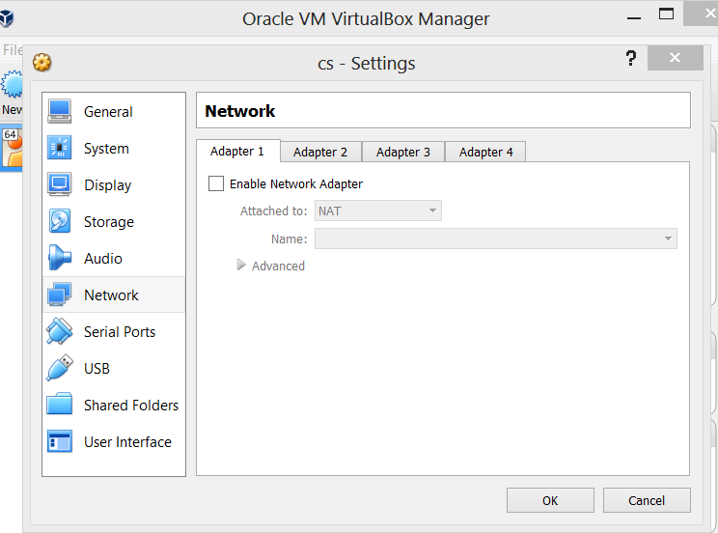The image size is (718, 533).
Task: Open the adapter Name dropdown
Action: [495, 238]
